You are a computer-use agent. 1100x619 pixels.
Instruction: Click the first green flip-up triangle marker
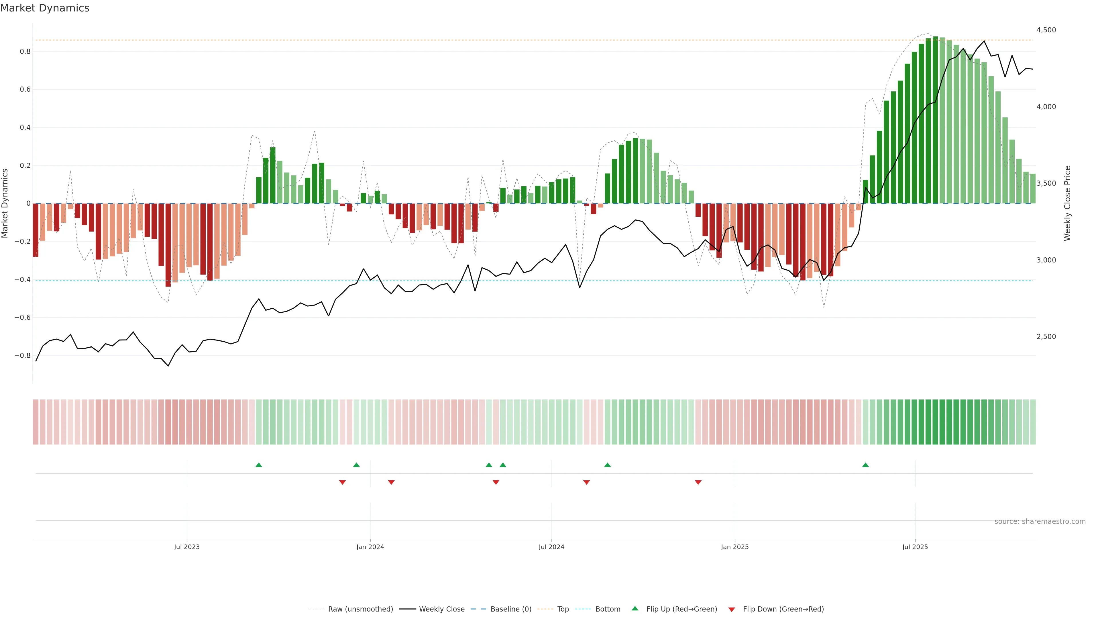[259, 465]
